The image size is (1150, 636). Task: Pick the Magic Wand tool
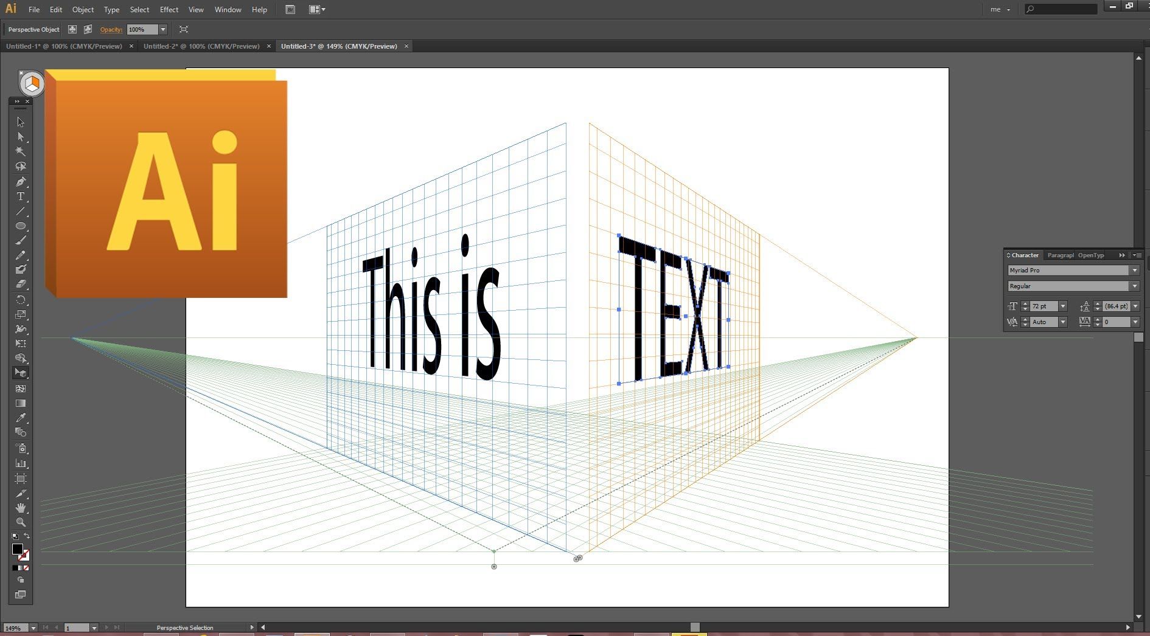click(x=21, y=151)
